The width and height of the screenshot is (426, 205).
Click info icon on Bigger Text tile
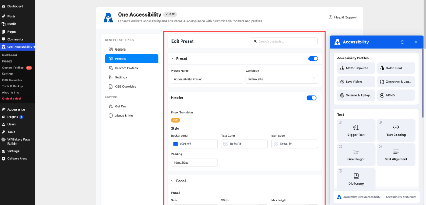click(340, 122)
